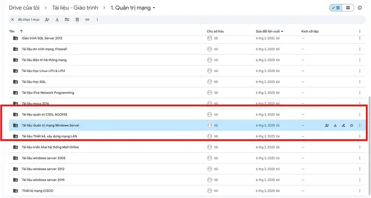Switch to grid layout view

pos(348,8)
